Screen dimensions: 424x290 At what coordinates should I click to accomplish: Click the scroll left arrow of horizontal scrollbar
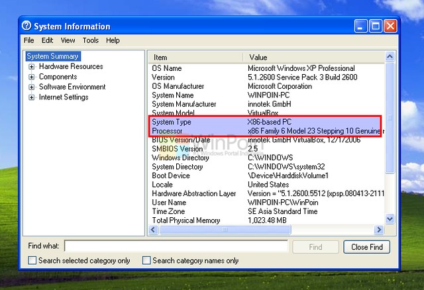(x=153, y=230)
